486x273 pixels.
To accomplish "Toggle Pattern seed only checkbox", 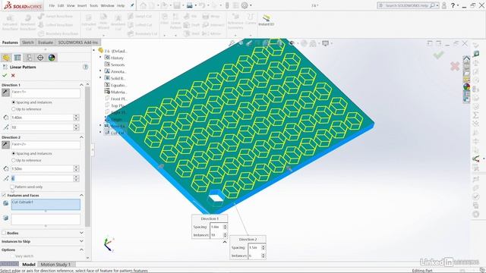I will pyautogui.click(x=12, y=187).
